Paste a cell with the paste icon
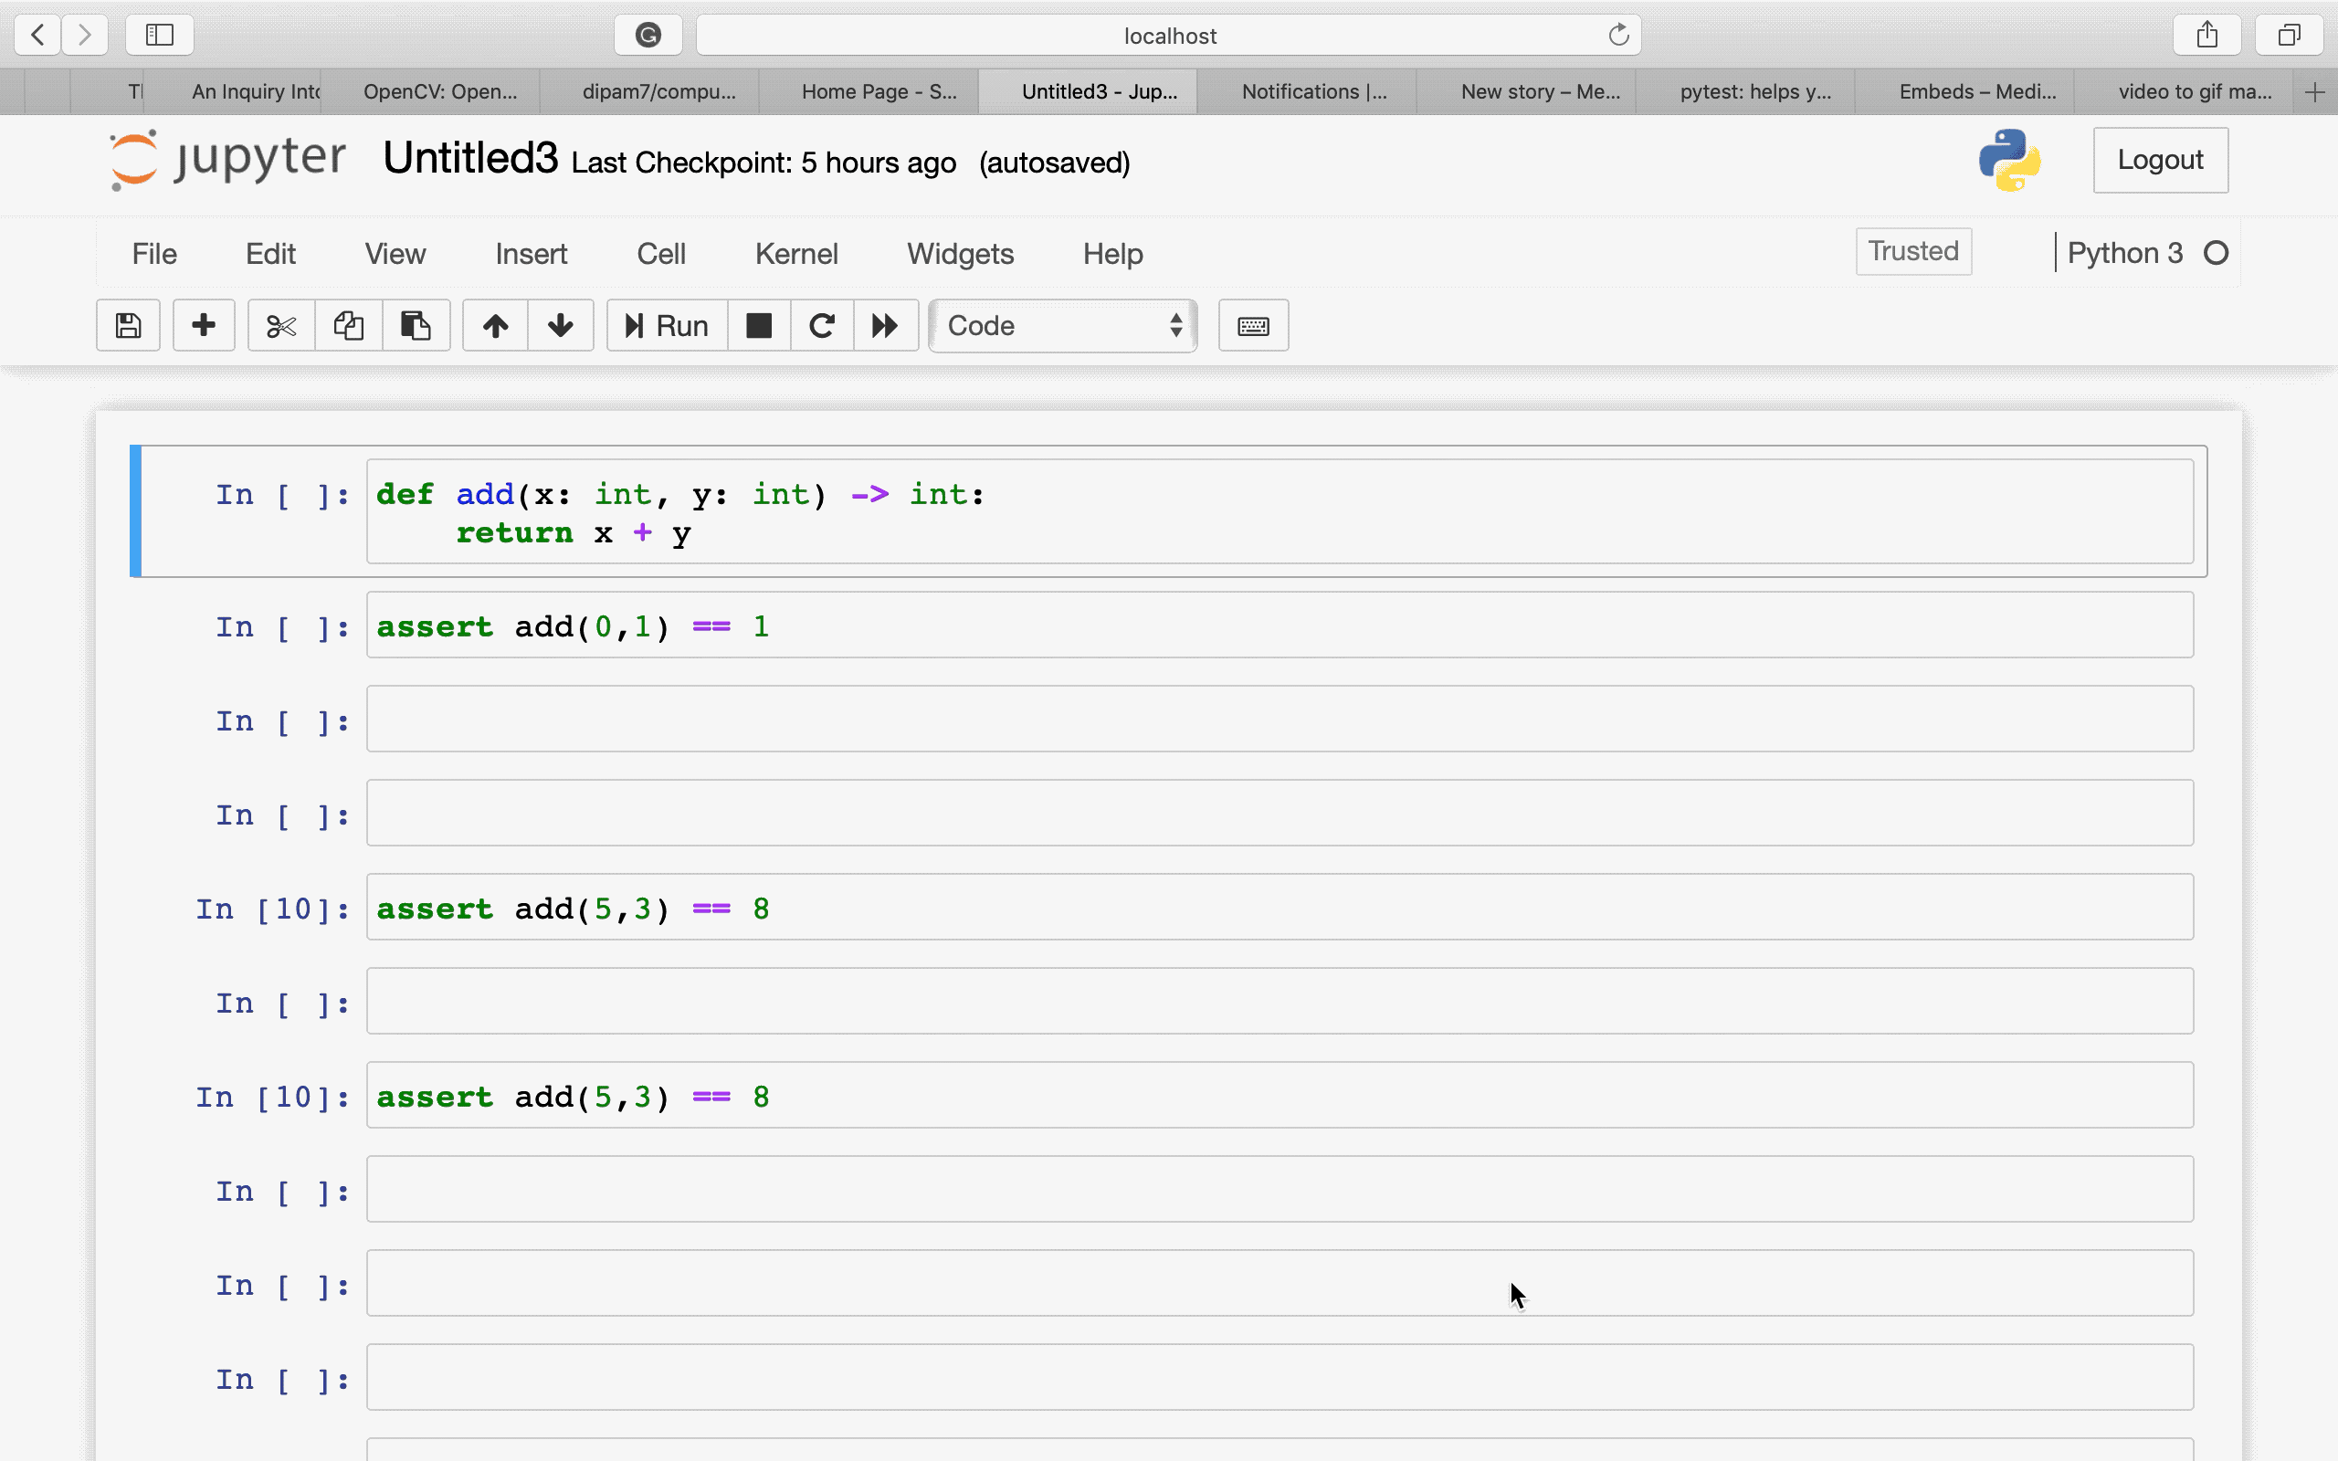 tap(416, 326)
